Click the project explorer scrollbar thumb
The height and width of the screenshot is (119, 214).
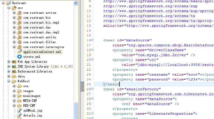point(76,111)
